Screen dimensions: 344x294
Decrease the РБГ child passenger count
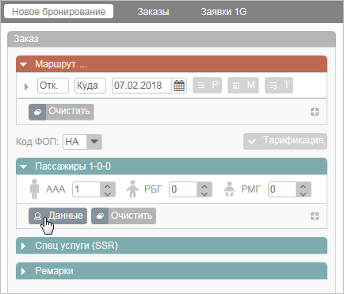click(x=204, y=193)
